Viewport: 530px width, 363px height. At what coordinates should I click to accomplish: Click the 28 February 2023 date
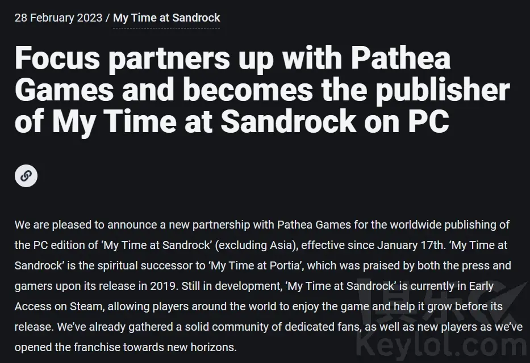[58, 18]
